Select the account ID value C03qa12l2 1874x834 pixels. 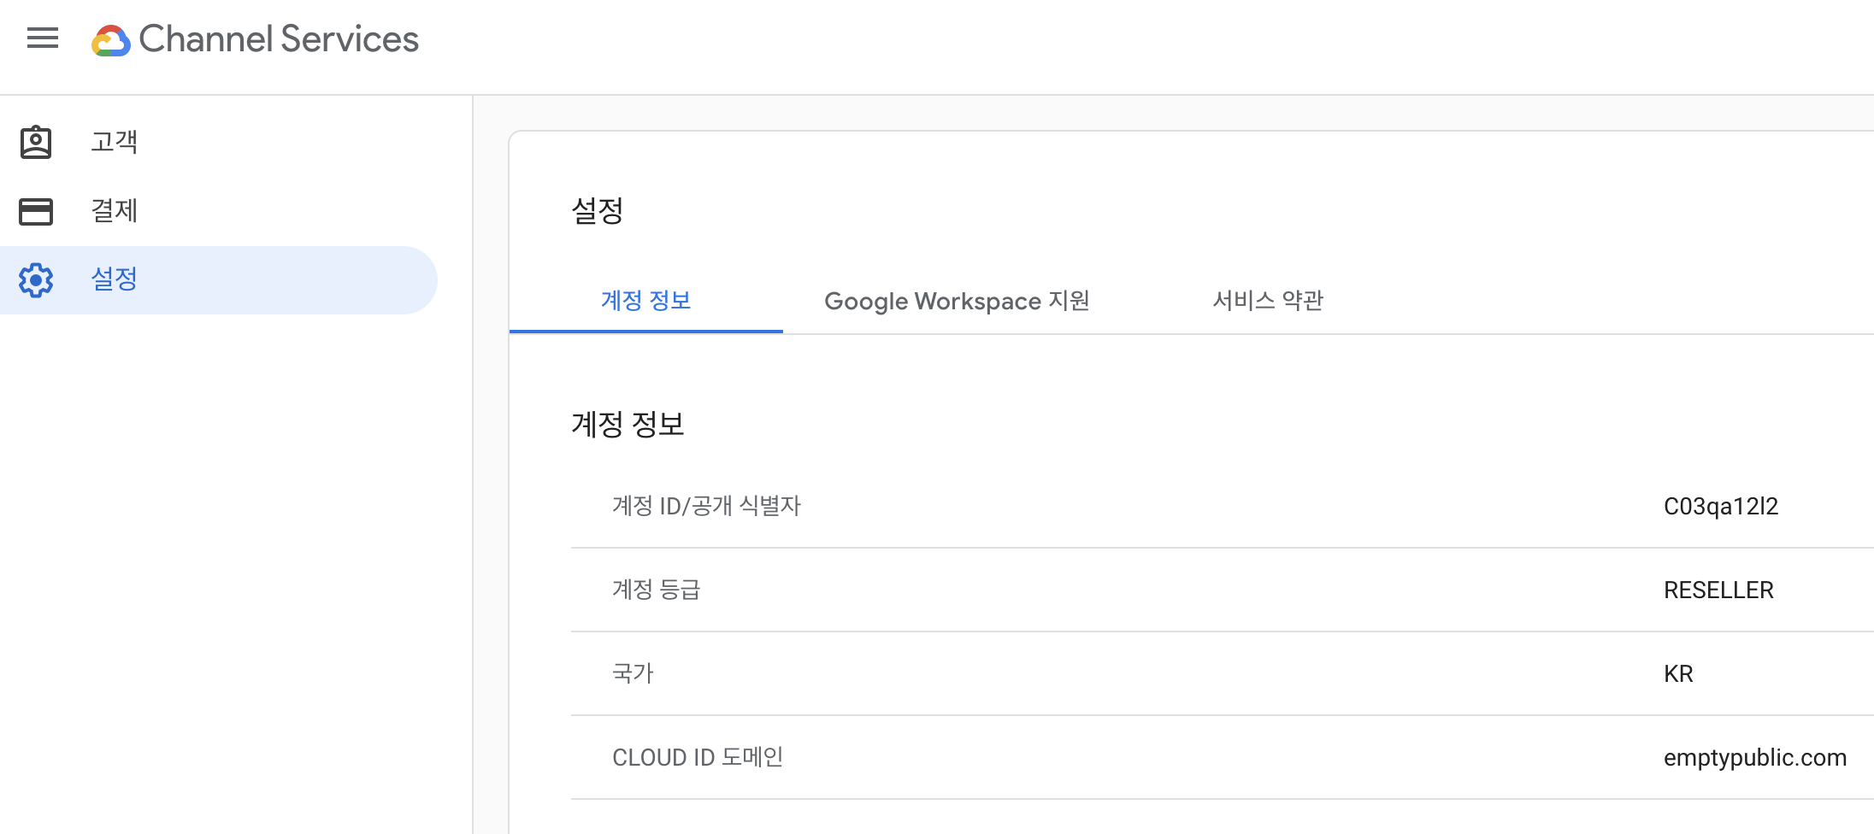(x=1721, y=507)
